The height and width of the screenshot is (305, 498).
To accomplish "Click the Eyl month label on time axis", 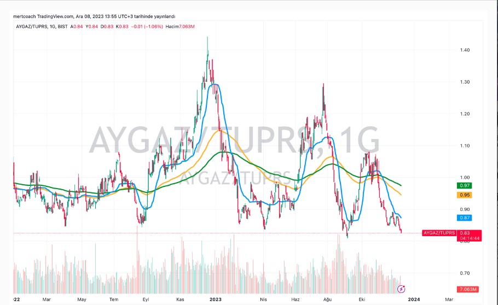I will pos(146,299).
